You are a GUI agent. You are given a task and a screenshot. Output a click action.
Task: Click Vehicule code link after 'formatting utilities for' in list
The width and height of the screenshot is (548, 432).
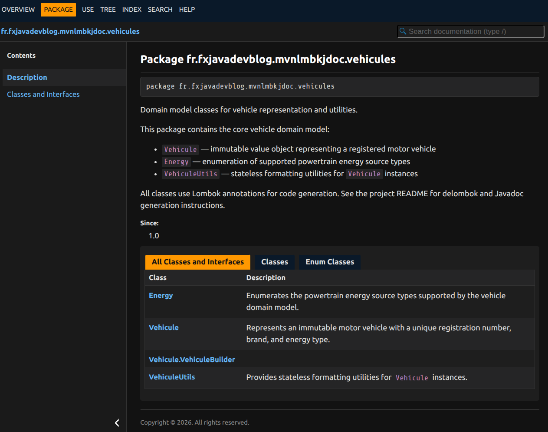click(364, 174)
